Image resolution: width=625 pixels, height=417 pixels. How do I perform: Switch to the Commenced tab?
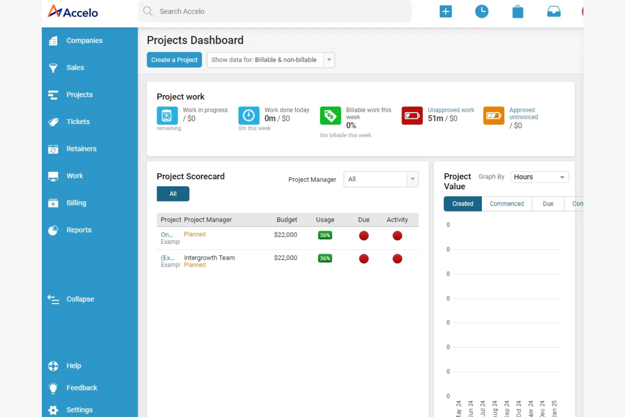pyautogui.click(x=506, y=204)
